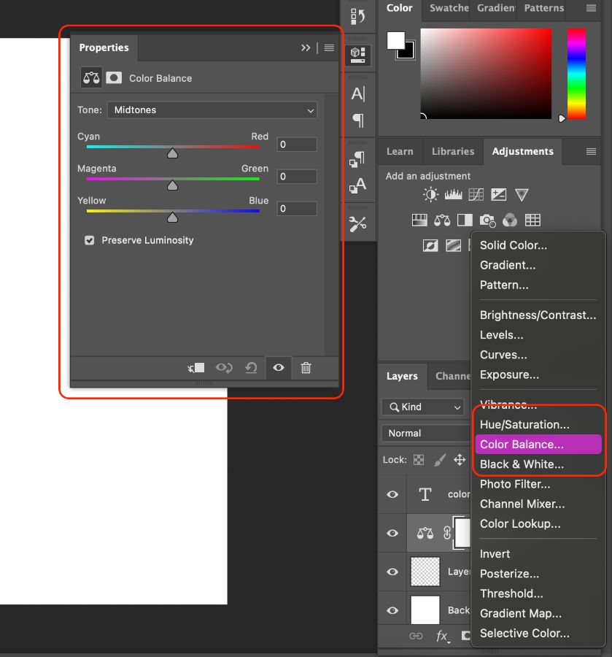Pick a color in the color field
The height and width of the screenshot is (657, 612).
[x=486, y=74]
